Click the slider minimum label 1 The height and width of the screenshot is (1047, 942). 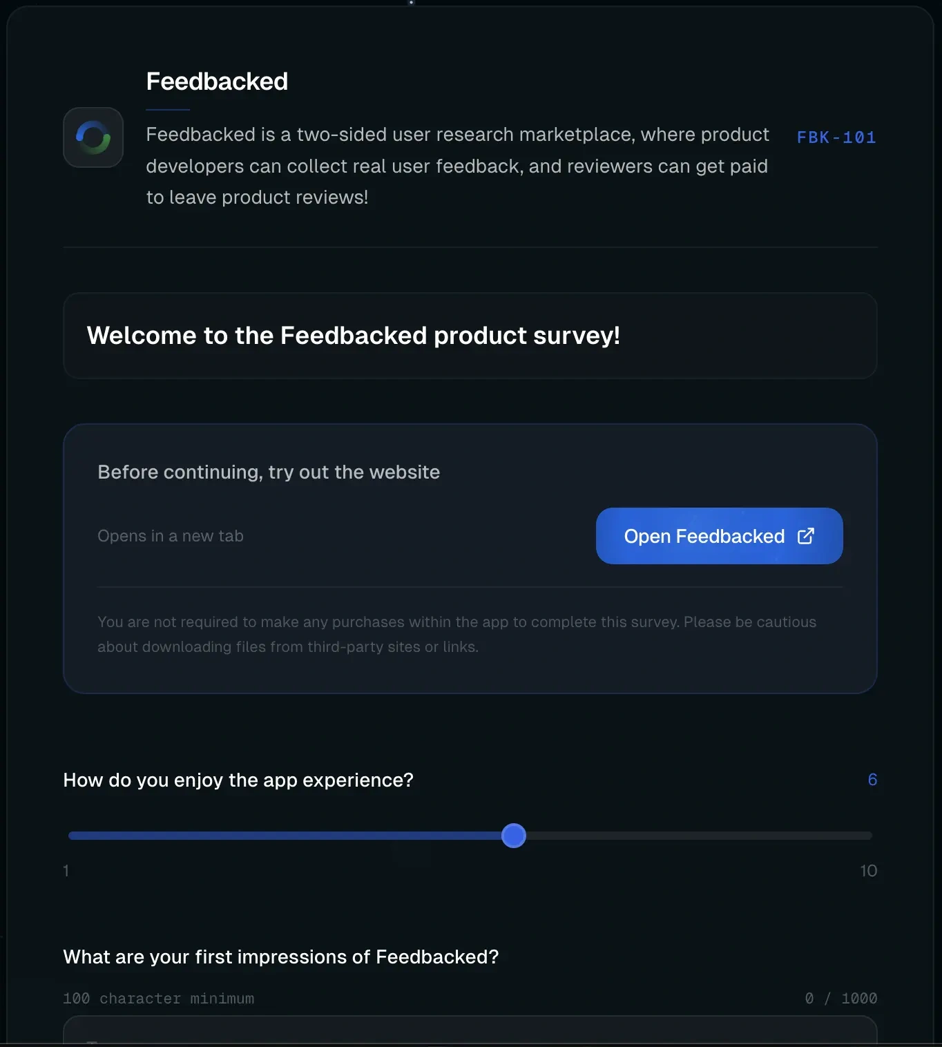(x=66, y=870)
